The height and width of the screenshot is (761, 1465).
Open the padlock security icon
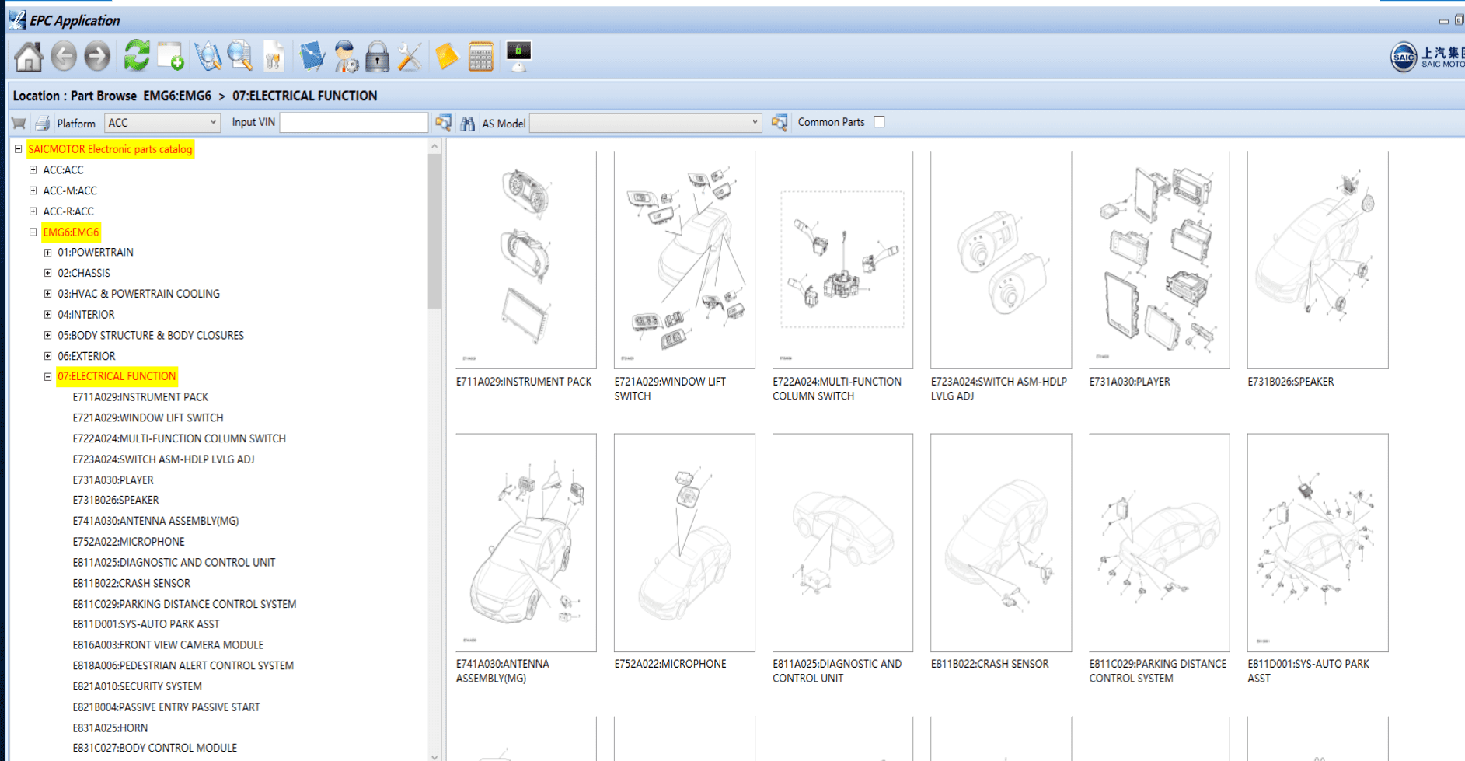click(377, 57)
